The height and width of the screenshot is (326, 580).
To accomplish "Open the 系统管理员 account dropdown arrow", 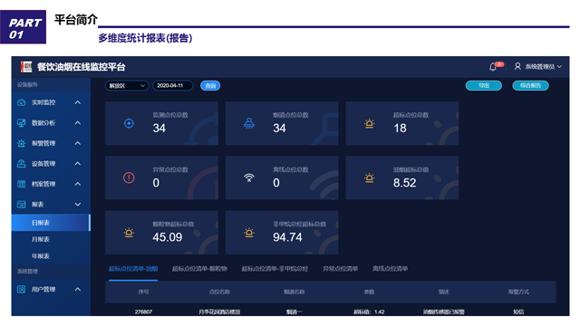I will pyautogui.click(x=559, y=66).
